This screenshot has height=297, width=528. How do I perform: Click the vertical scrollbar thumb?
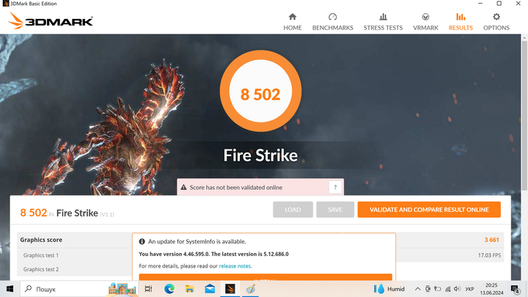point(524,115)
